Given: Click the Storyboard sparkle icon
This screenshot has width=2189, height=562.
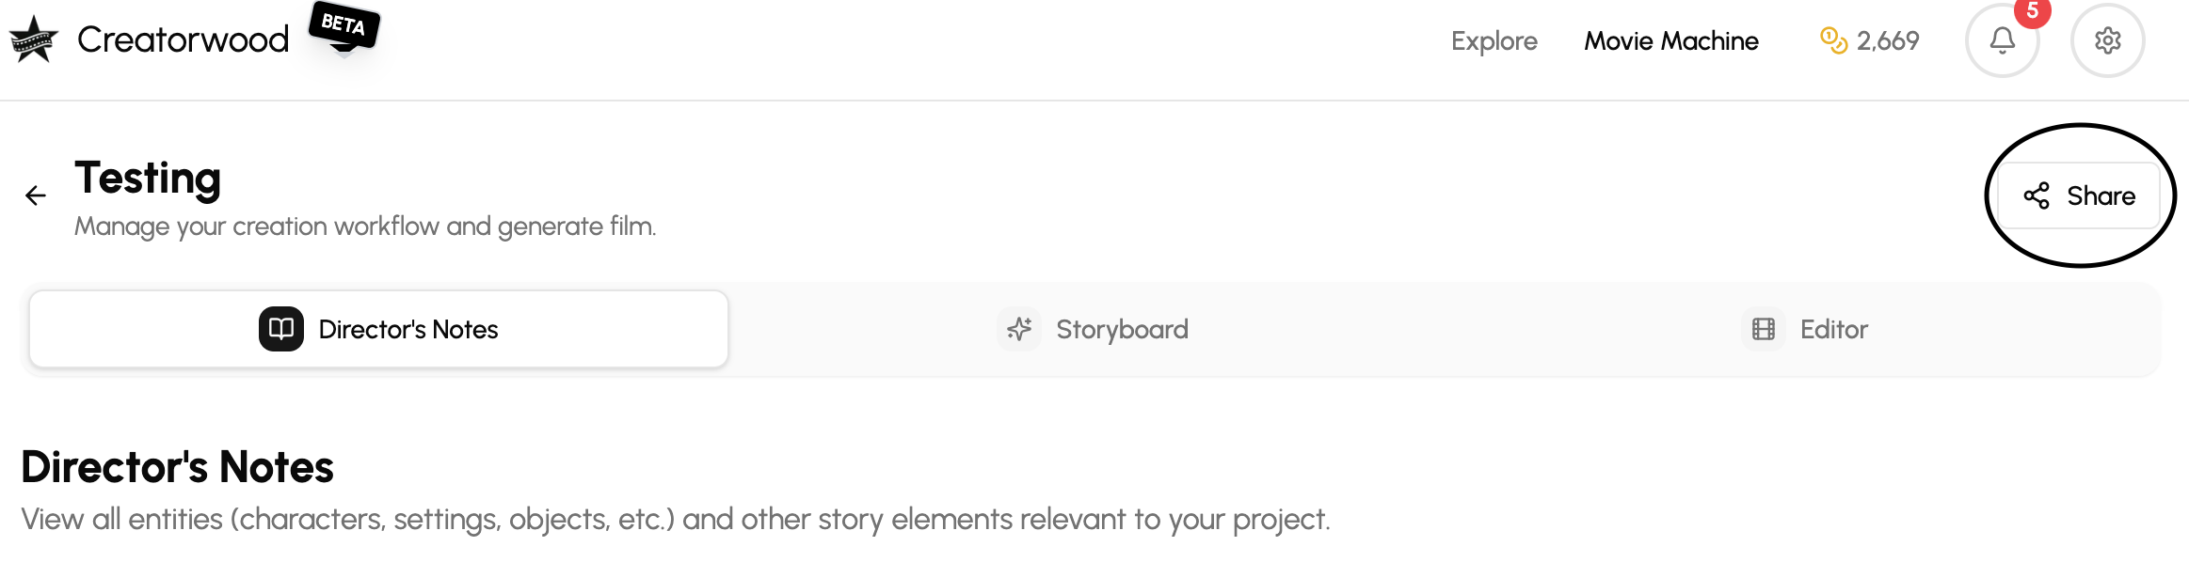Looking at the screenshot, I should 1019,329.
